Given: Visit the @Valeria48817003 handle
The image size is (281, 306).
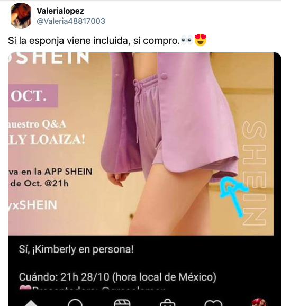Looking at the screenshot, I should click(71, 21).
